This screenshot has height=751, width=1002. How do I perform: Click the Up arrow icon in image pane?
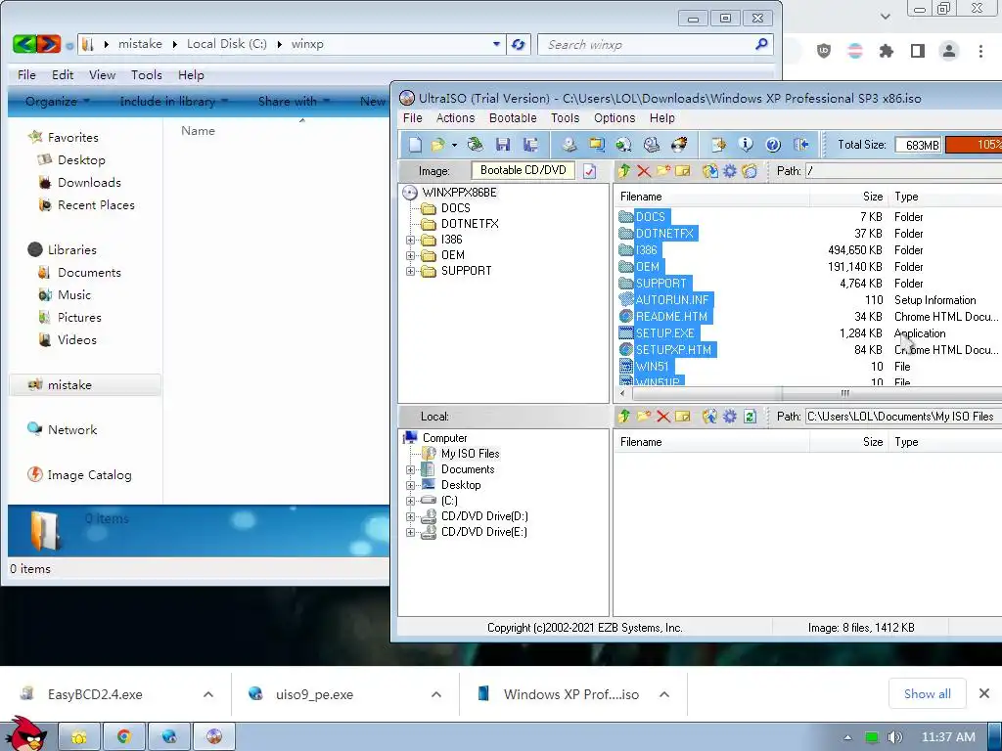(x=625, y=170)
